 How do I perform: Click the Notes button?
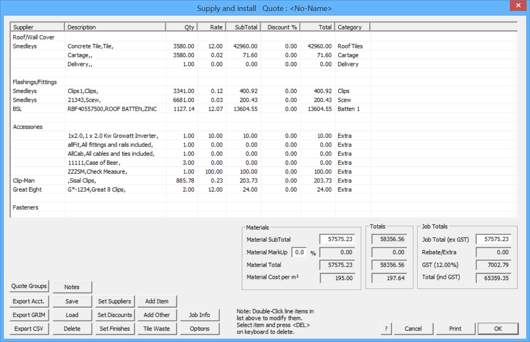click(72, 287)
